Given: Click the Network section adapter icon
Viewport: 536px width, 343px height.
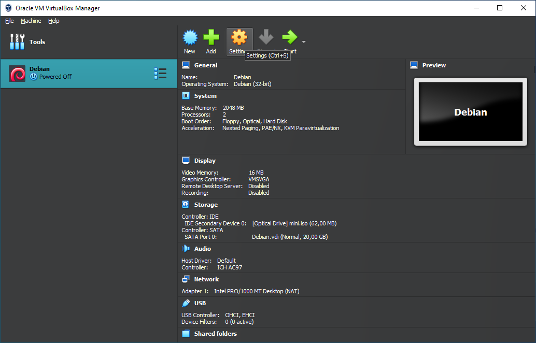Looking at the screenshot, I should tap(186, 279).
